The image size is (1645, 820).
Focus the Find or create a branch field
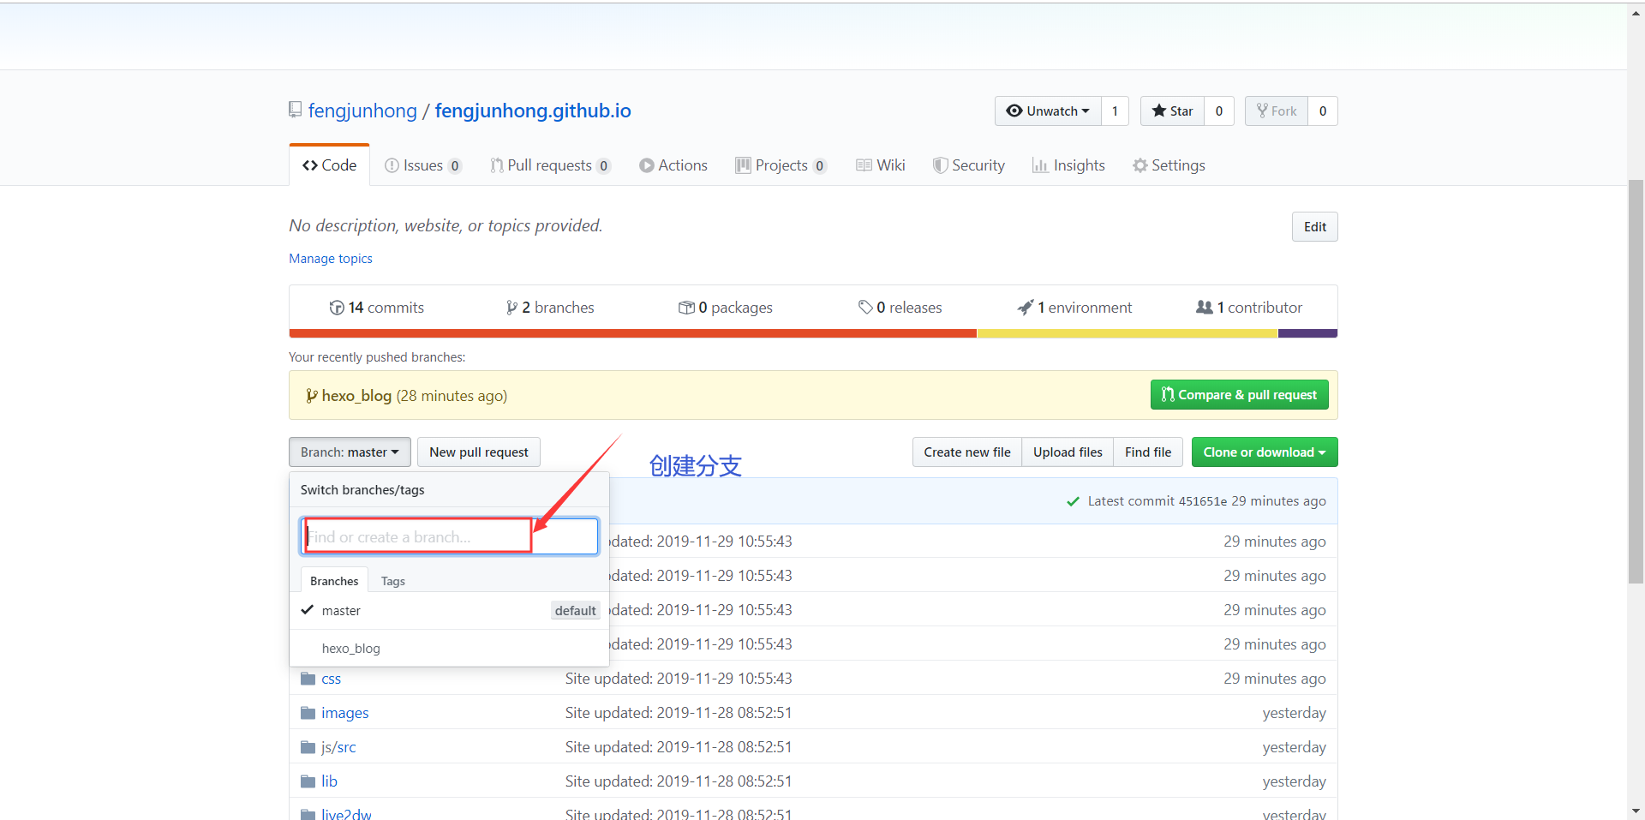(449, 536)
